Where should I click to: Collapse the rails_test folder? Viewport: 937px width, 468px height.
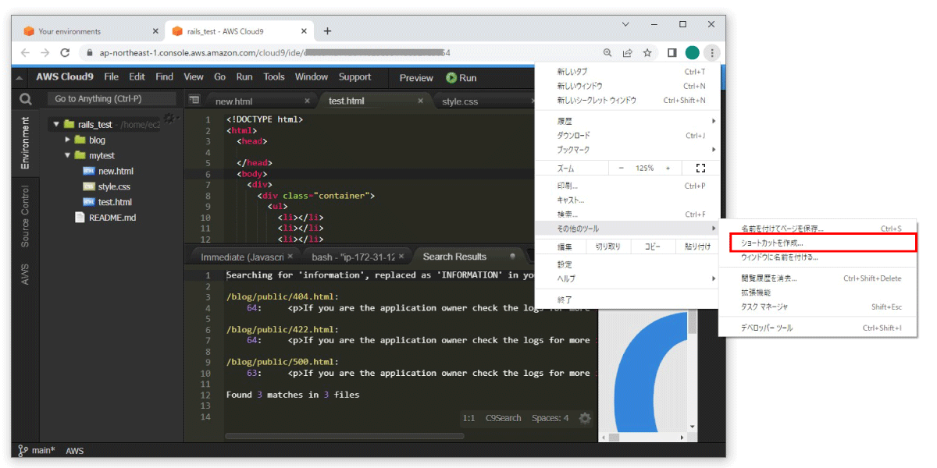click(56, 124)
